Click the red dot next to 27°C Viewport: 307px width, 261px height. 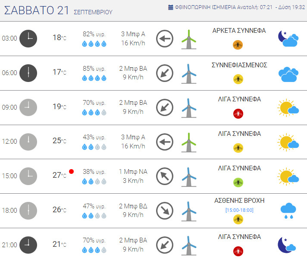[x=72, y=172]
